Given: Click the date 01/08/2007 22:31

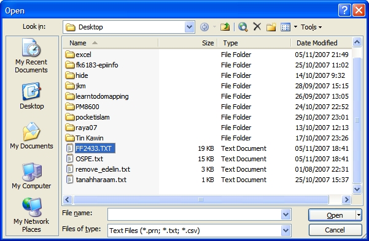Looking at the screenshot, I should 322,169.
